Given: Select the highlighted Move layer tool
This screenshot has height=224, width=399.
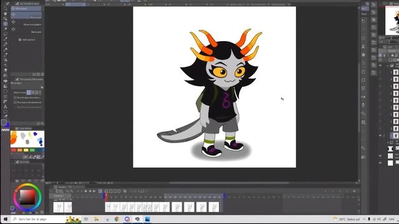Looking at the screenshot, I should click(x=5, y=24).
